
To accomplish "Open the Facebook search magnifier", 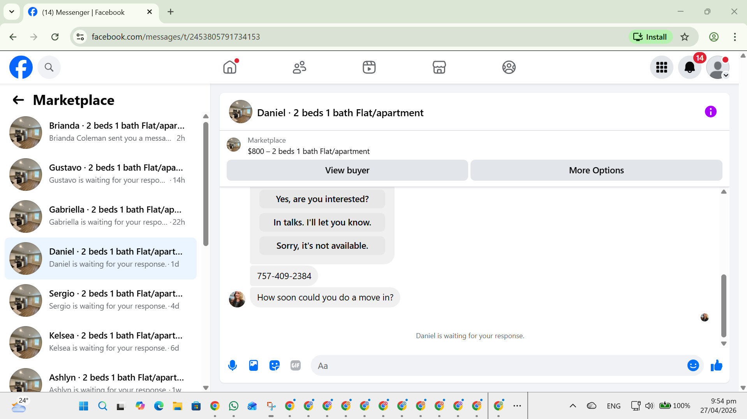I will (x=49, y=67).
